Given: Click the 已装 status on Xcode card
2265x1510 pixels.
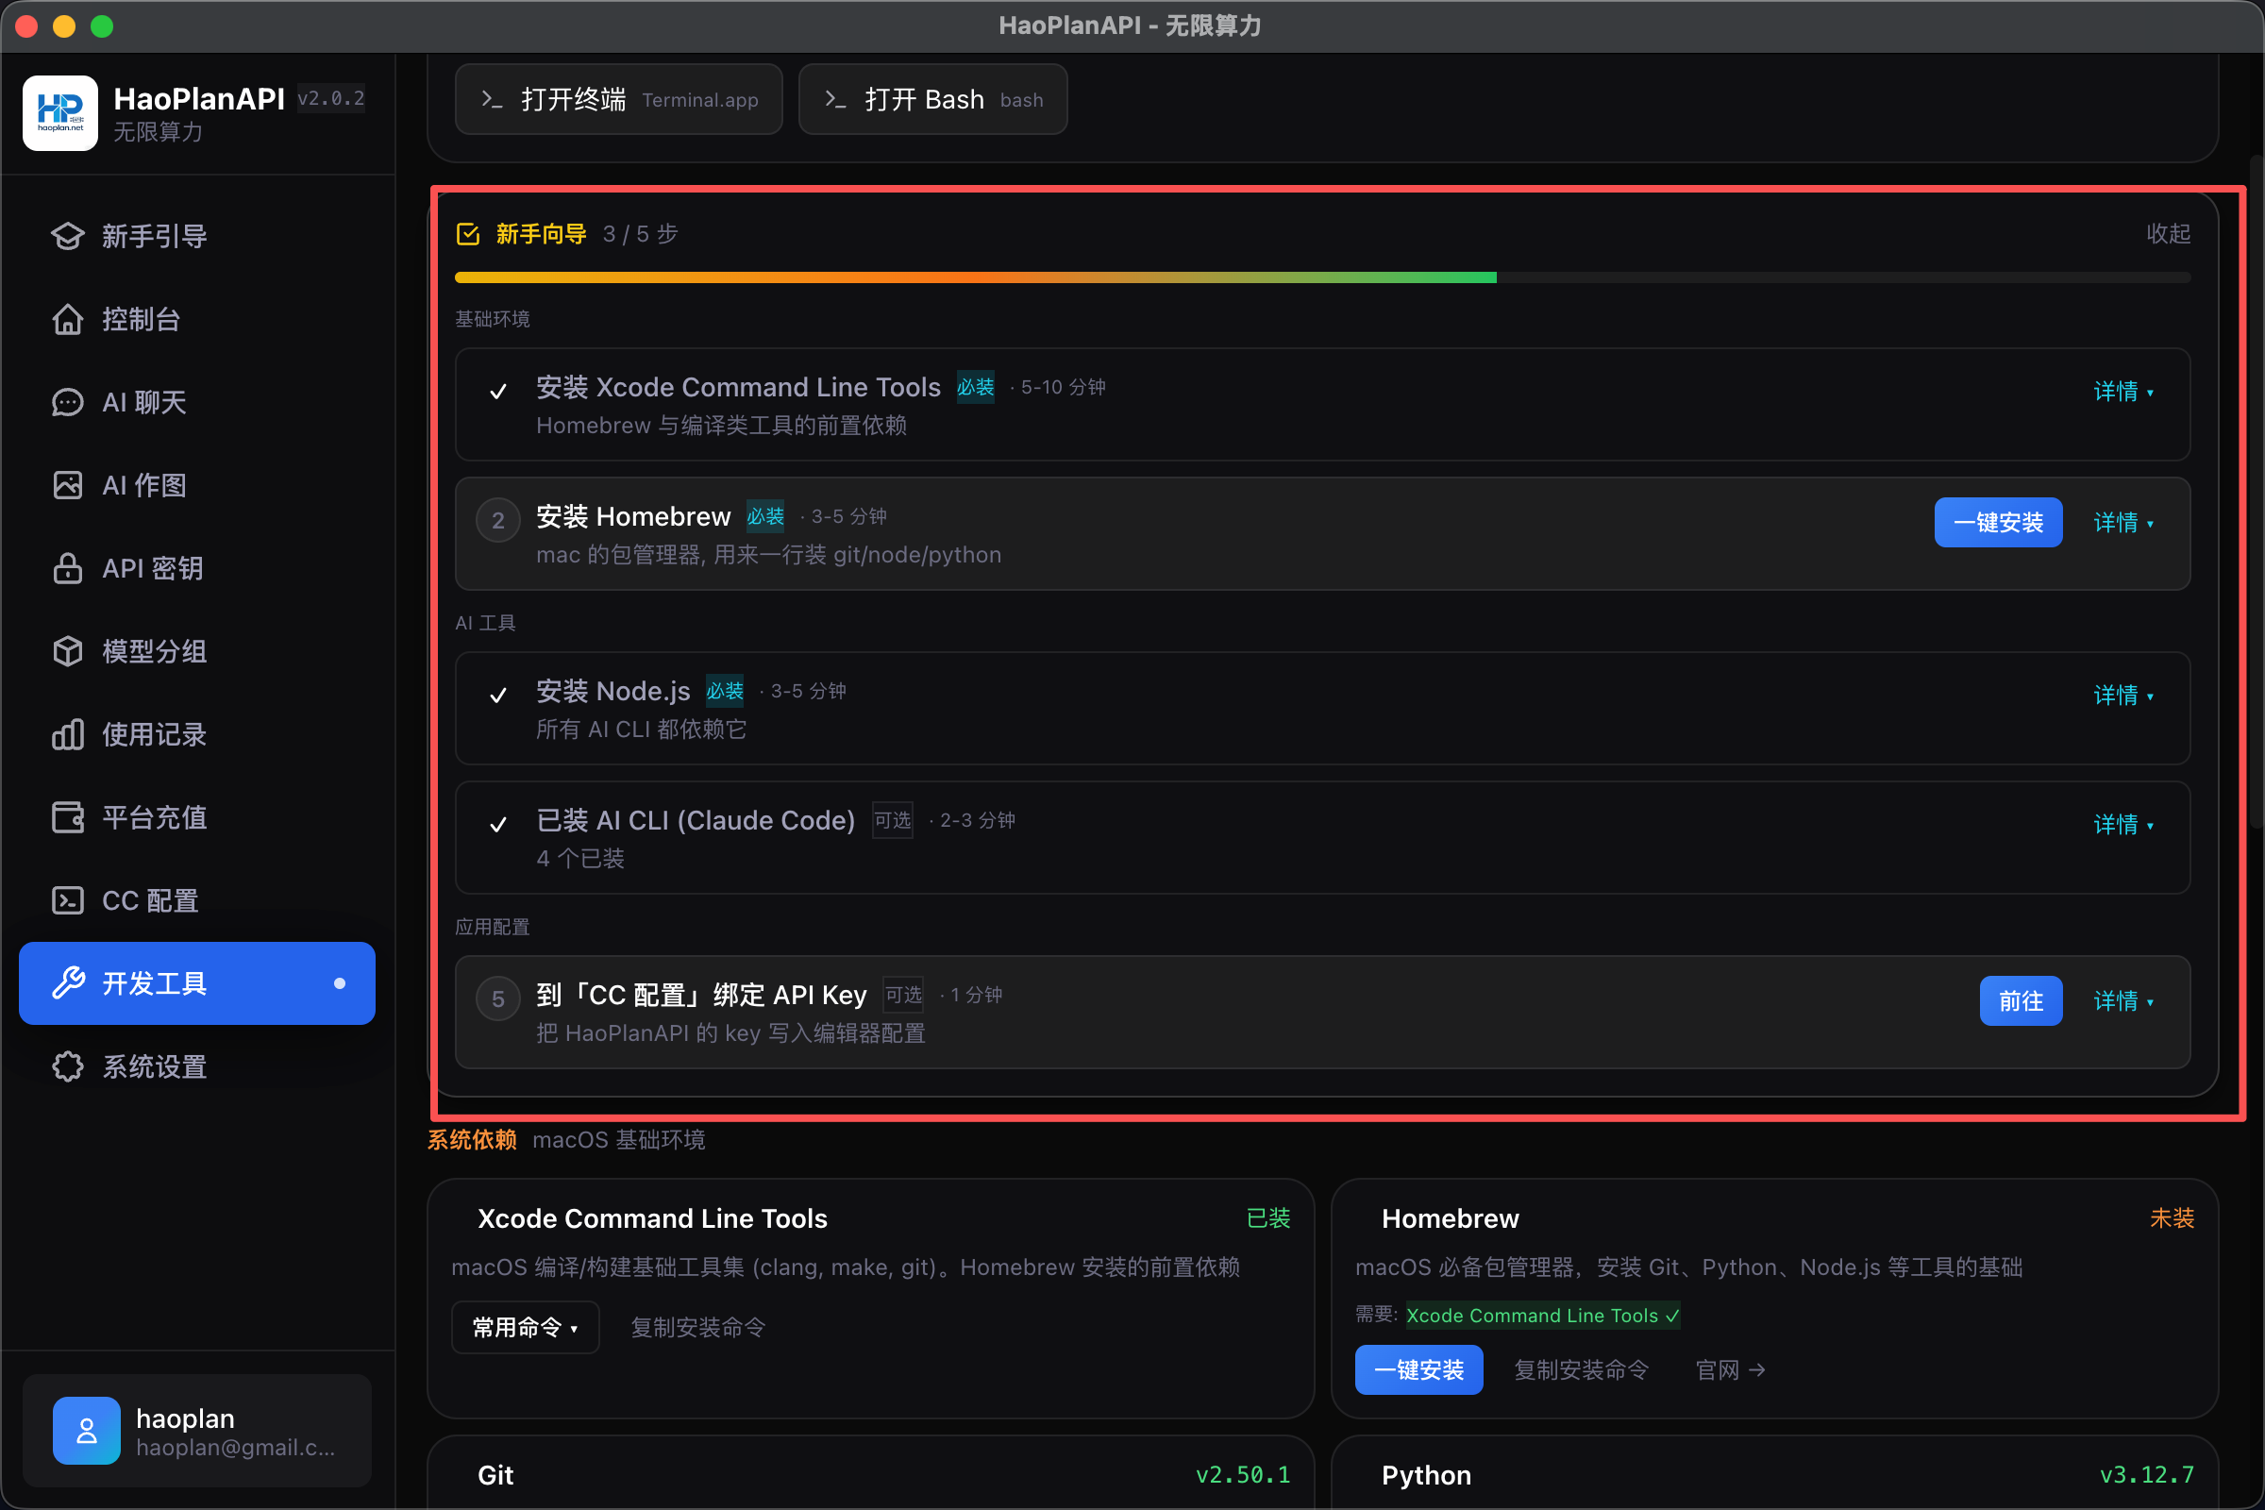Looking at the screenshot, I should [x=1267, y=1218].
